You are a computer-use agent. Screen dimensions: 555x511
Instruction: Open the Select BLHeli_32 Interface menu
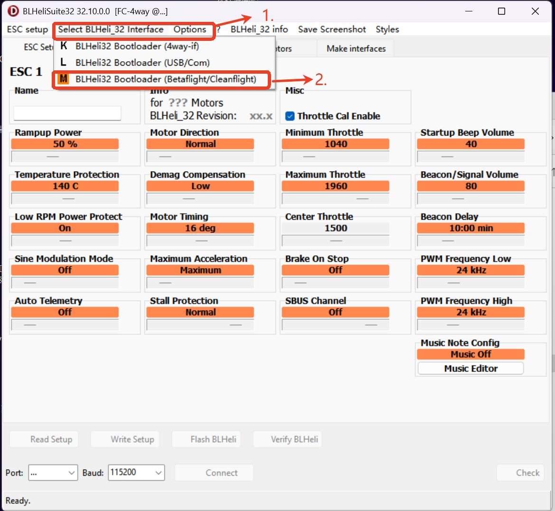pyautogui.click(x=111, y=29)
